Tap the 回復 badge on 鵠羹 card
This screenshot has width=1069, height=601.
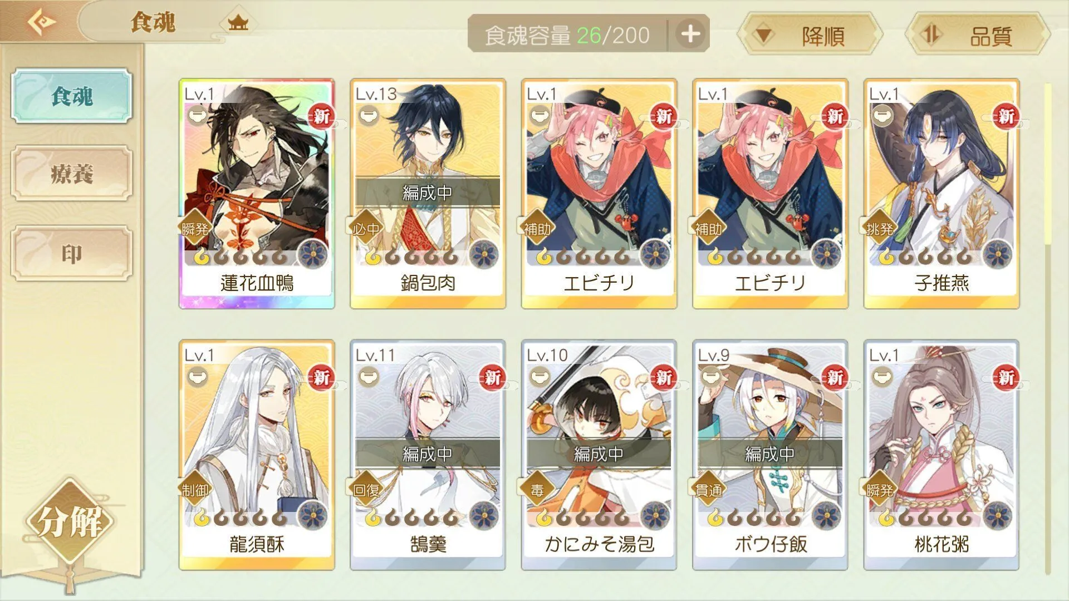366,490
